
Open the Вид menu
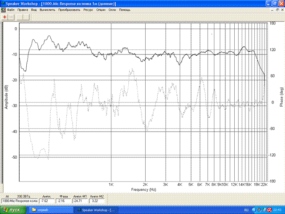pos(34,10)
